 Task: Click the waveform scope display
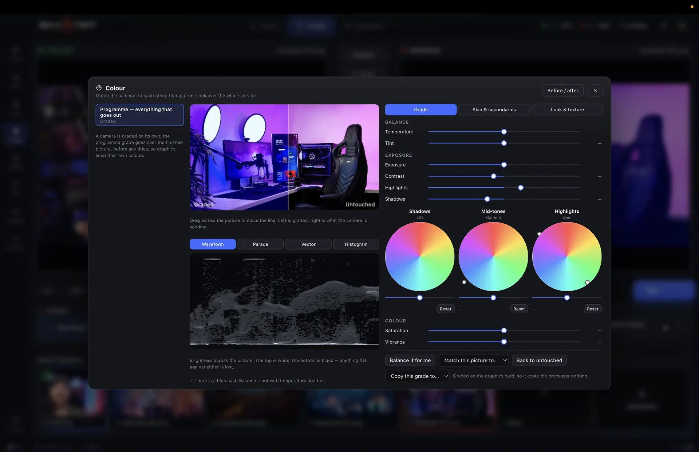tap(284, 300)
